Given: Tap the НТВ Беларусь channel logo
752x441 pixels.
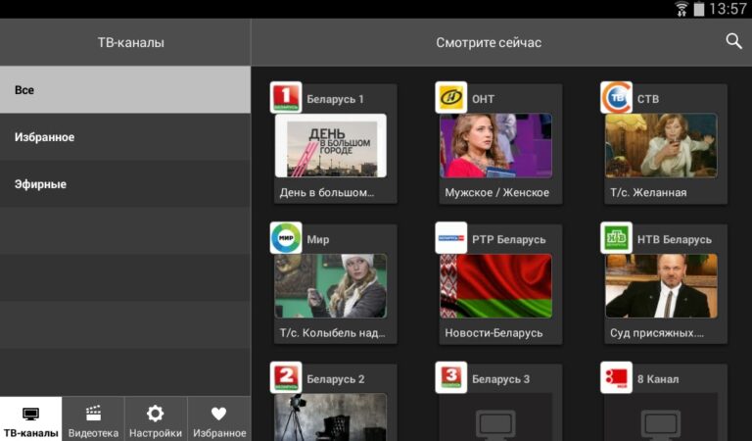Looking at the screenshot, I should [616, 237].
